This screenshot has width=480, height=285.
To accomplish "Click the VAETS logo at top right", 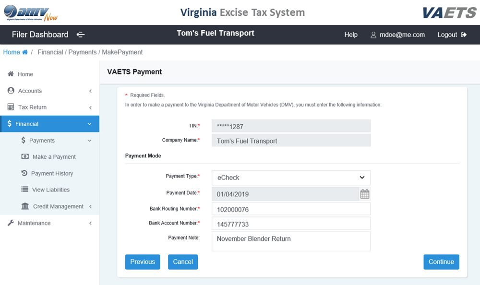I will (449, 13).
